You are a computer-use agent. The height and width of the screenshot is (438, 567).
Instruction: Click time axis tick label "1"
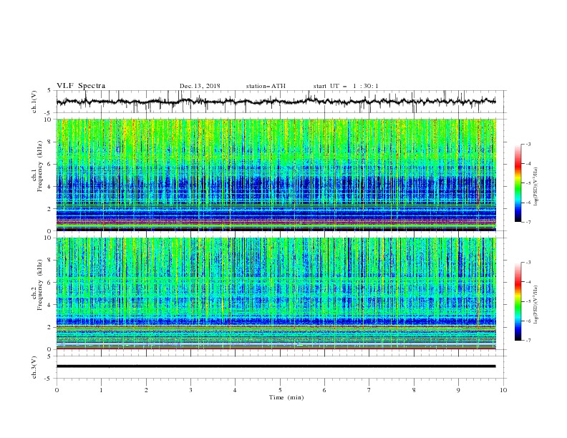coord(102,390)
